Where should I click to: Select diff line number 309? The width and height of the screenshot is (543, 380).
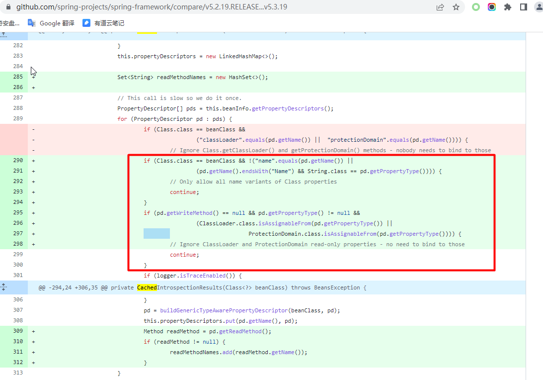[18, 331]
